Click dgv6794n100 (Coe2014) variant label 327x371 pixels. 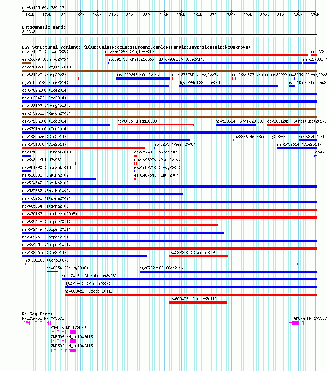pos(202,82)
